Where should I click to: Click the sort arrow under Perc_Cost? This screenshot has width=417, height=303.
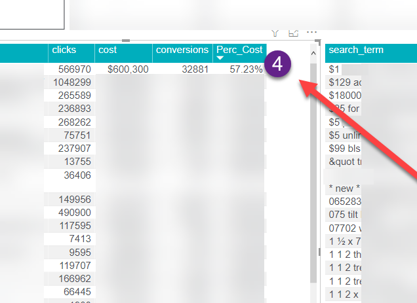click(x=220, y=58)
